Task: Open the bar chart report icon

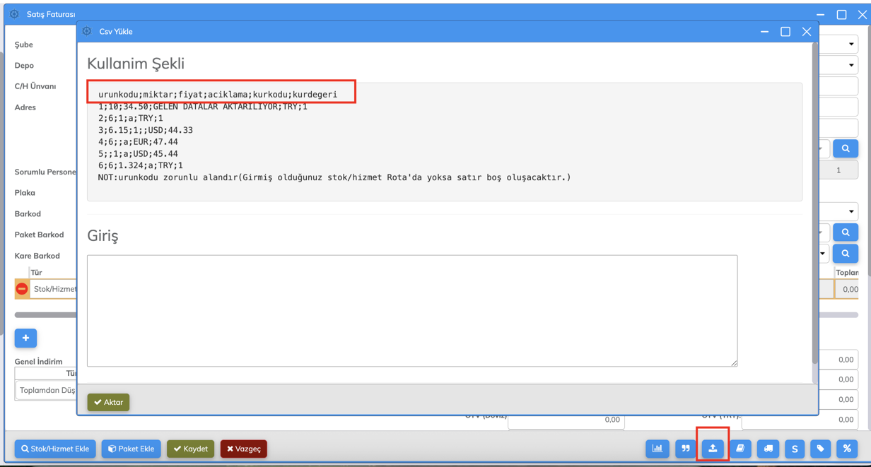Action: 657,449
